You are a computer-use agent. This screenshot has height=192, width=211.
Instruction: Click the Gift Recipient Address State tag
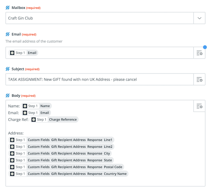(x=61, y=160)
